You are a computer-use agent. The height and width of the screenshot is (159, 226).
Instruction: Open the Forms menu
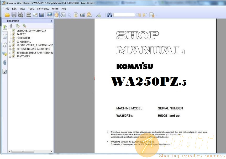55,9
